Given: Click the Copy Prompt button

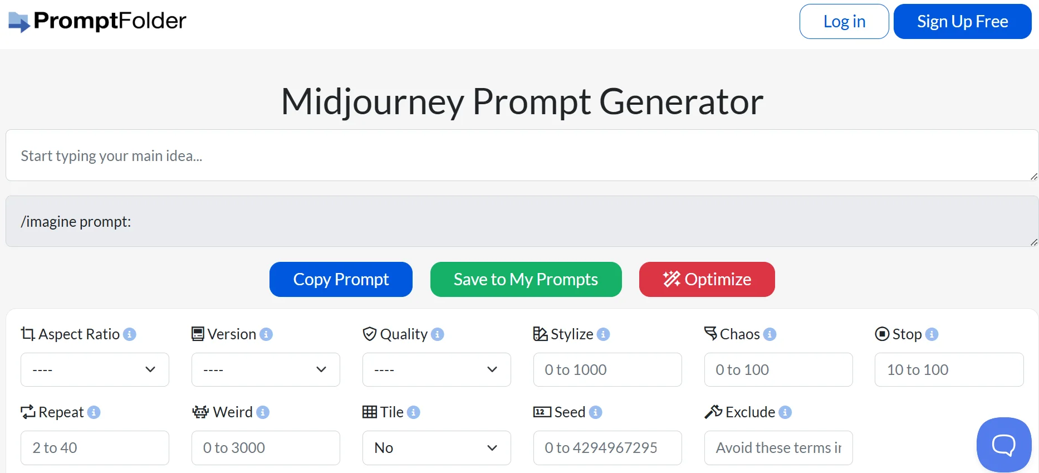Looking at the screenshot, I should [x=340, y=279].
